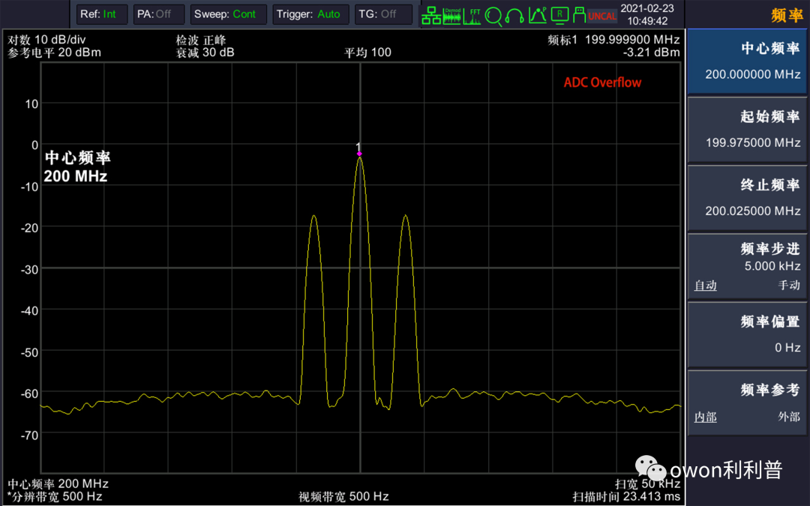Select the 起始频率 199.975000 MHz softkey
This screenshot has height=506, width=810.
click(x=747, y=130)
